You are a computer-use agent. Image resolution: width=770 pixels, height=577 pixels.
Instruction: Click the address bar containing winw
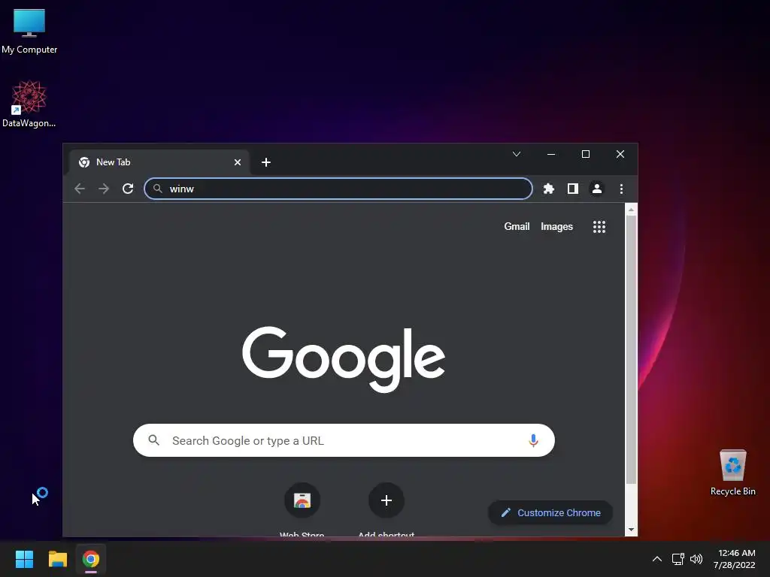click(338, 189)
